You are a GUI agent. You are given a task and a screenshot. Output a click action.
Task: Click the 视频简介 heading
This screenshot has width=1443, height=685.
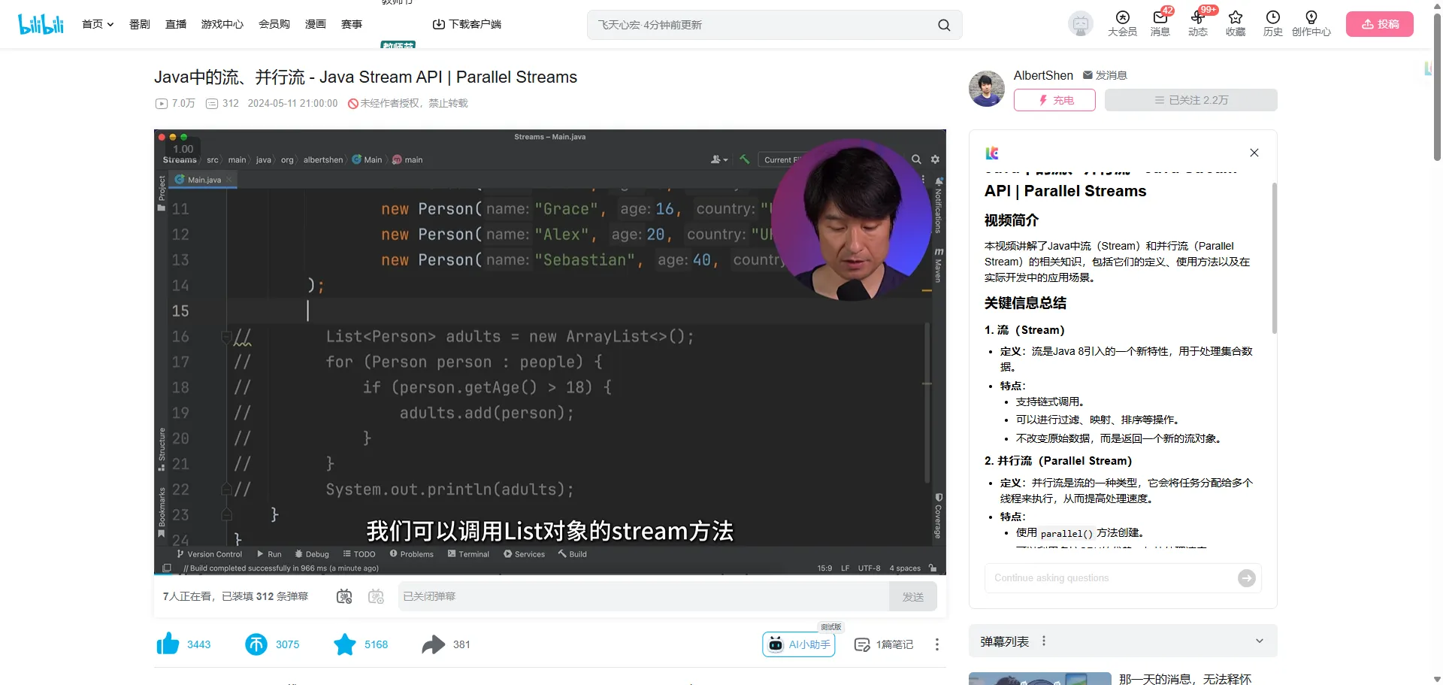(x=1012, y=220)
